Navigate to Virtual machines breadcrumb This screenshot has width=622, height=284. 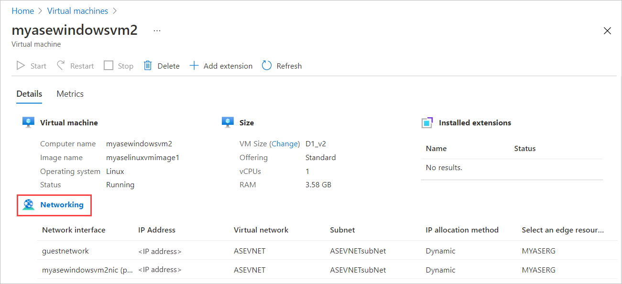pyautogui.click(x=77, y=11)
